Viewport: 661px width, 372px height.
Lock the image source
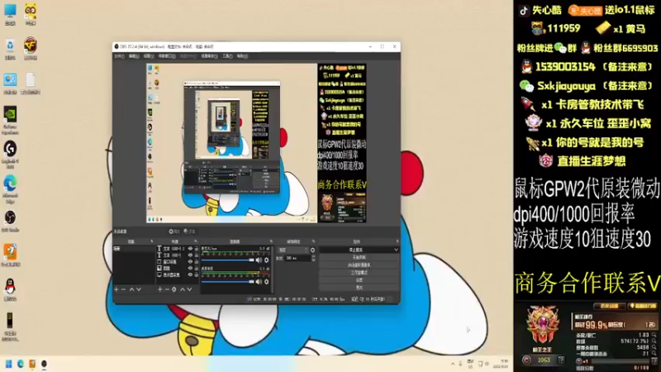pyautogui.click(x=196, y=268)
